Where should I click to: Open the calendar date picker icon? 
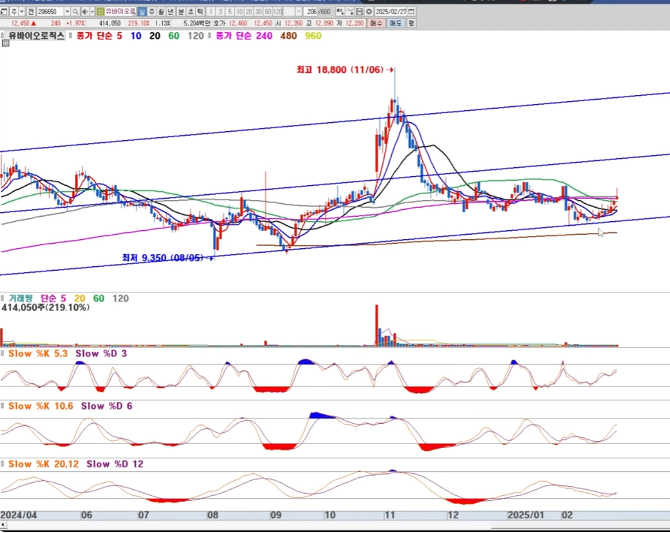click(x=412, y=11)
